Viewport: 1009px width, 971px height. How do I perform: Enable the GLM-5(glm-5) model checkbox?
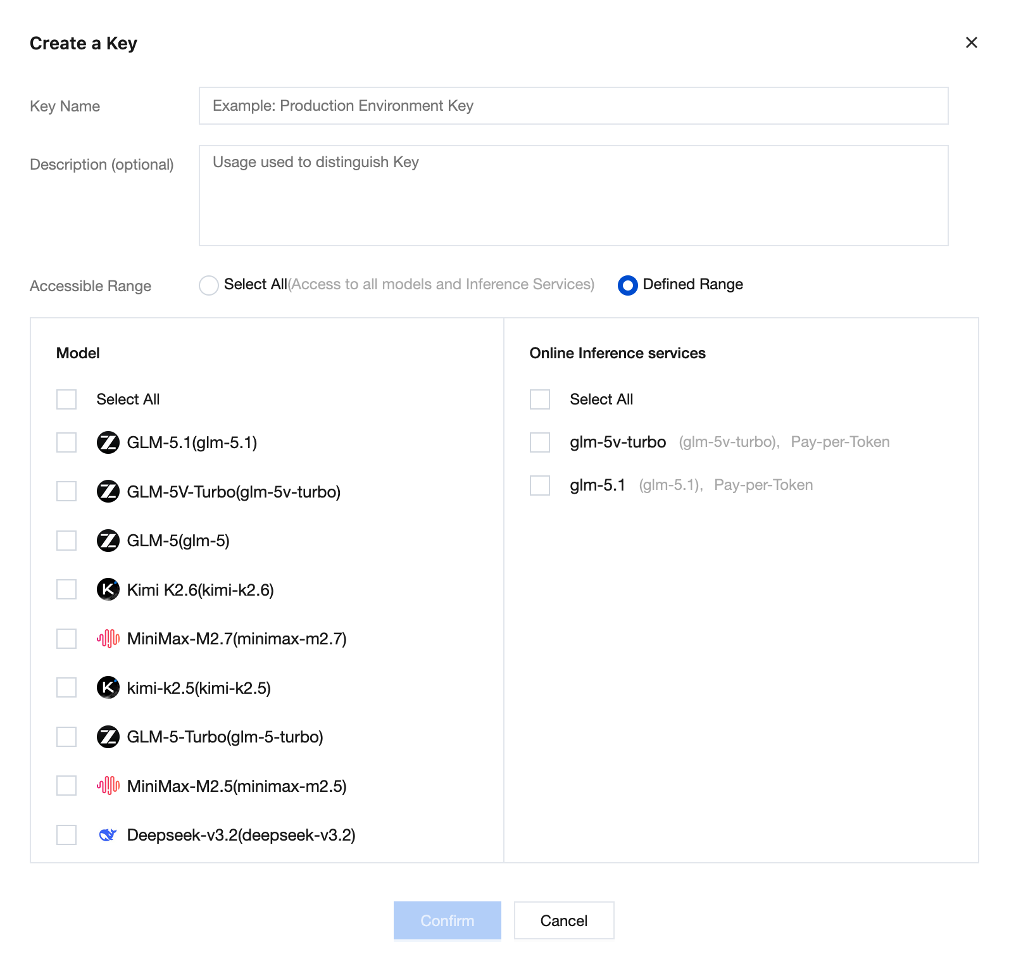(66, 541)
